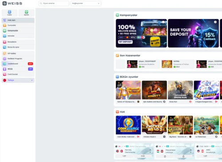
Task: Click the purple sidebar icon of the WEISS row
Action: 4,69
